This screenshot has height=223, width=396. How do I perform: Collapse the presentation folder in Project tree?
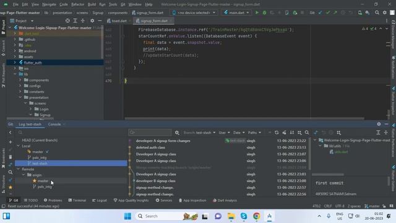(x=20, y=97)
